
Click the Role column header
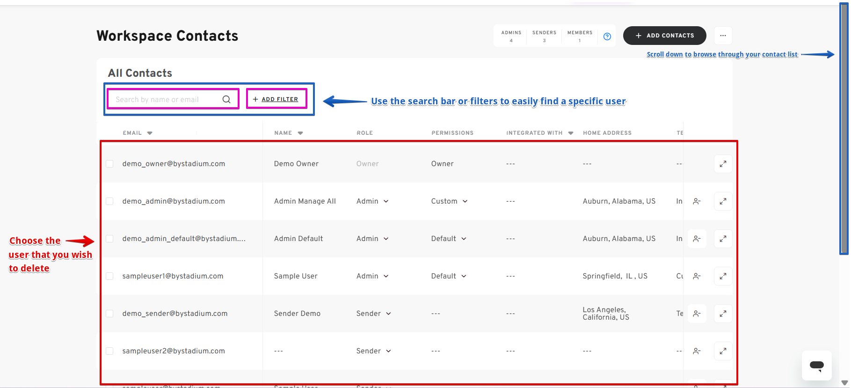coord(364,133)
